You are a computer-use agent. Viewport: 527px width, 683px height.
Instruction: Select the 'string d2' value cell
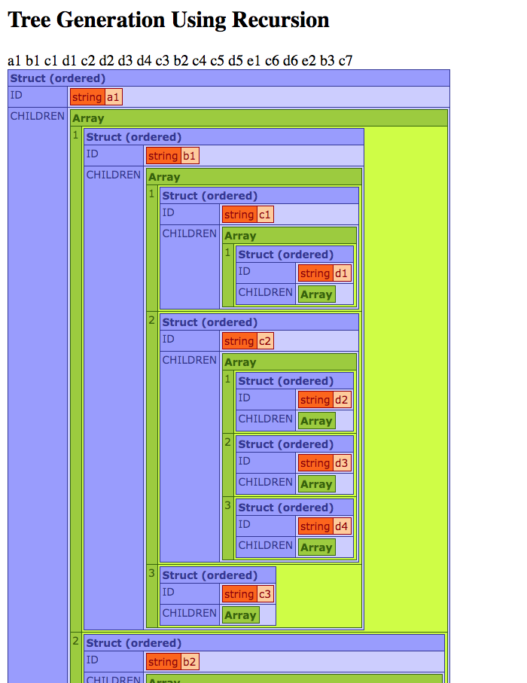[325, 399]
